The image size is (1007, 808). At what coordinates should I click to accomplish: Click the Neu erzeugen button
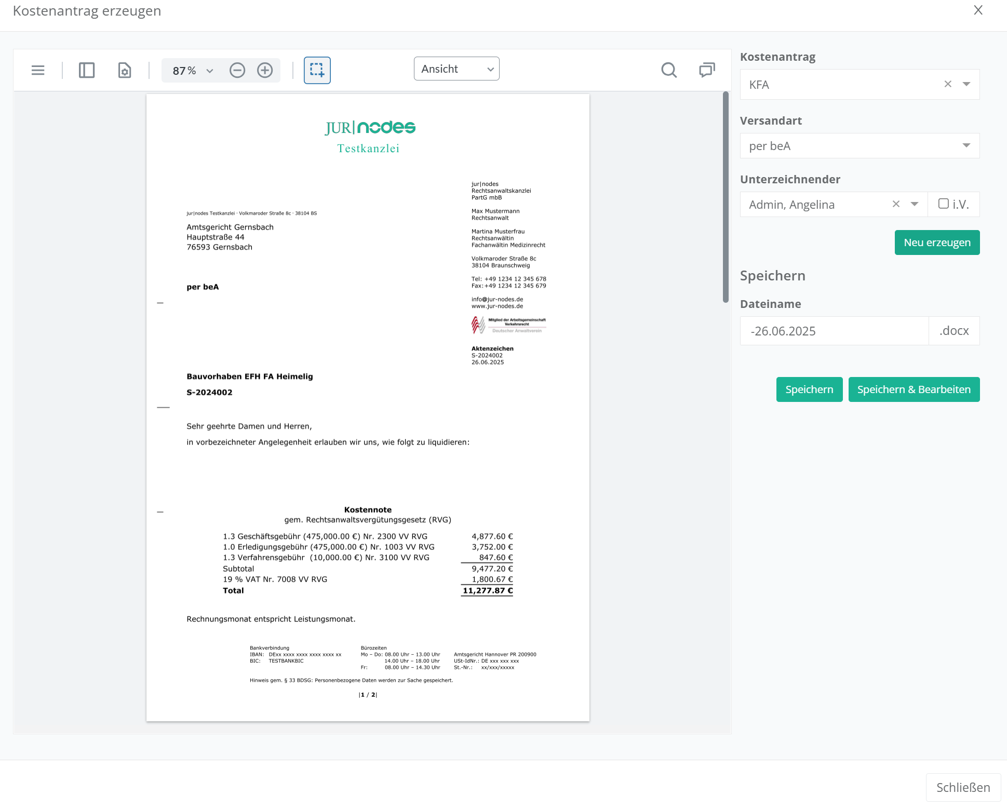(937, 243)
